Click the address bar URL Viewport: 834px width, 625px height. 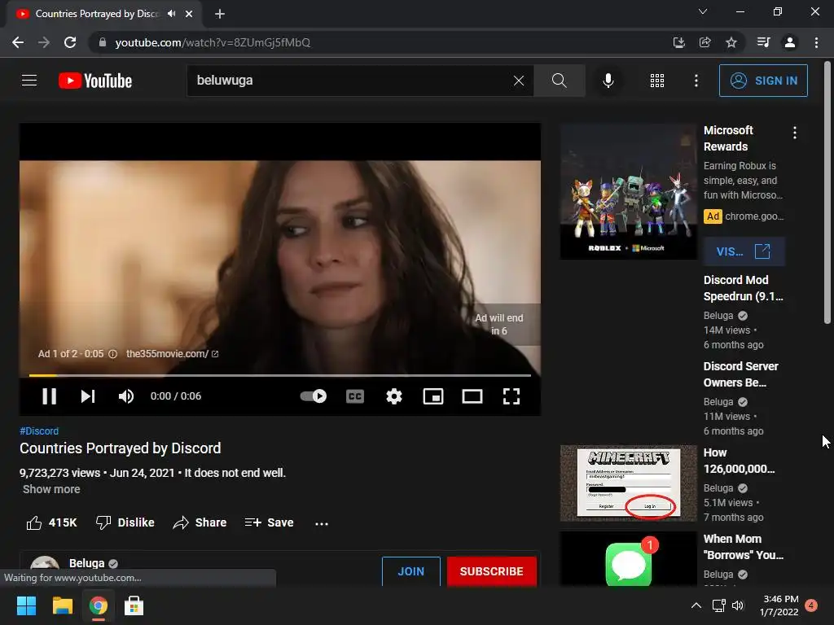pyautogui.click(x=213, y=42)
